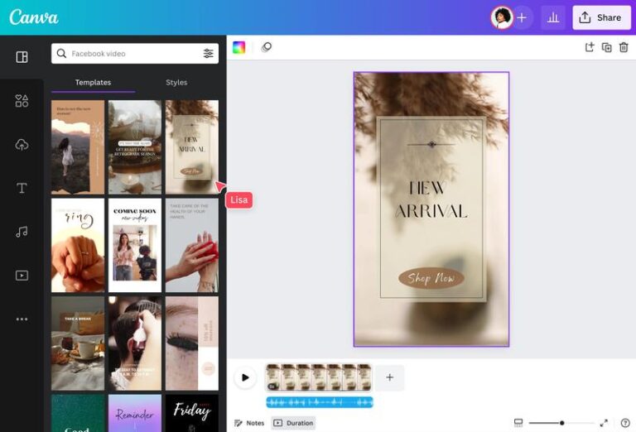
Task: Click the delete page trash icon
Action: (624, 47)
